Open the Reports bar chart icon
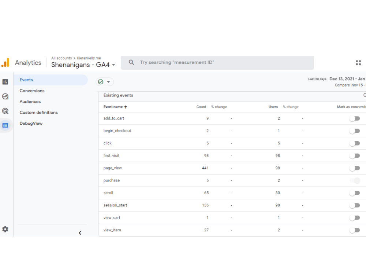Image resolution: width=366 pixels, height=275 pixels. [x=5, y=82]
